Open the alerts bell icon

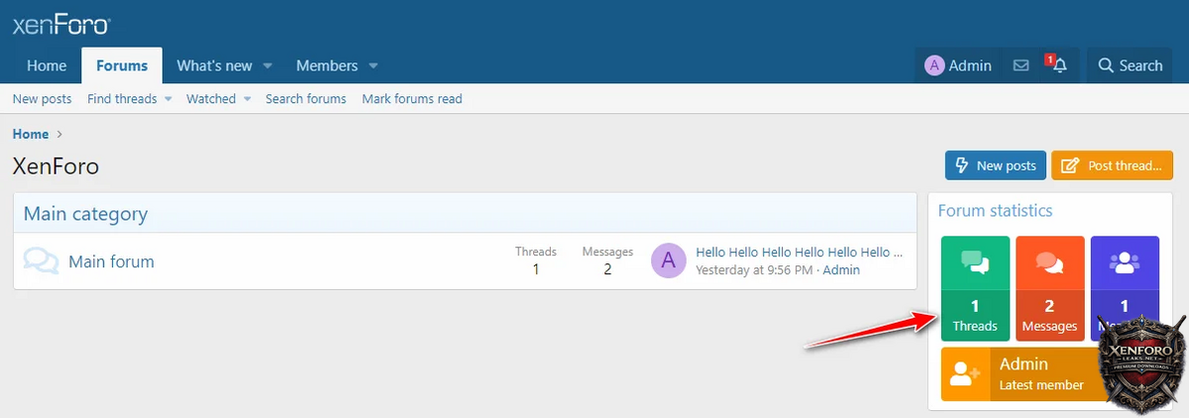coord(1059,65)
